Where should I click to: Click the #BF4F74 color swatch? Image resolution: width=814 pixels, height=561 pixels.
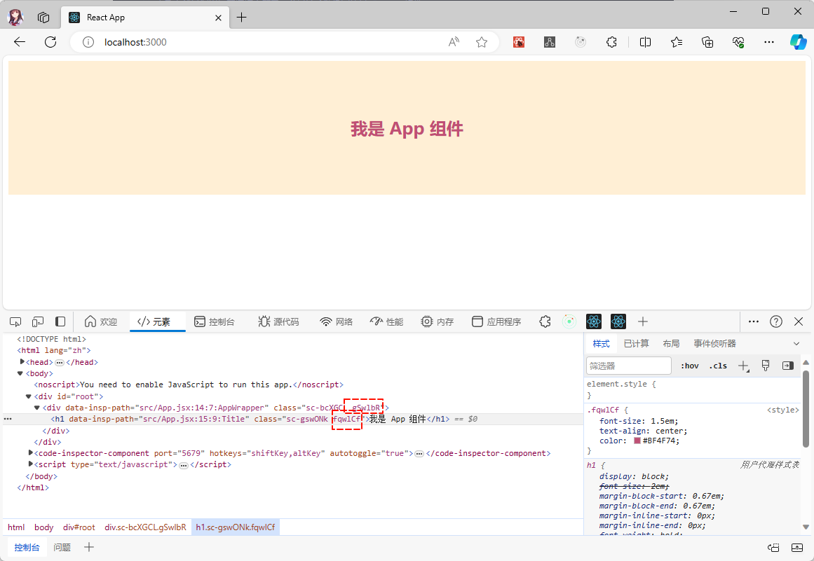[x=637, y=441]
